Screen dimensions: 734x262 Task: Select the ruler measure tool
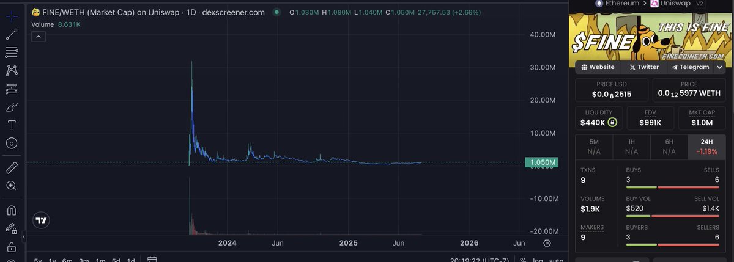pos(12,167)
